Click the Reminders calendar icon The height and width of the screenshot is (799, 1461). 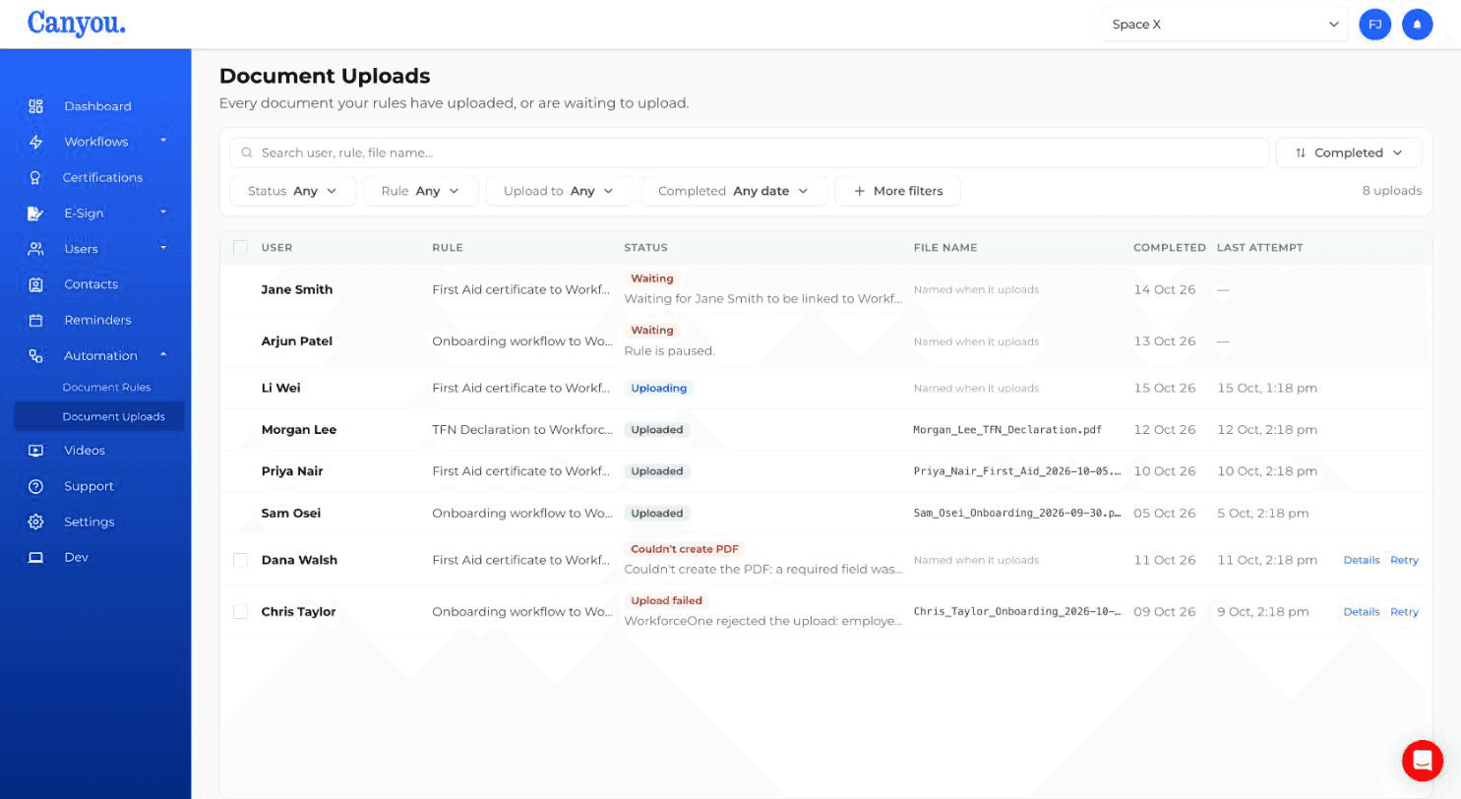click(x=35, y=320)
